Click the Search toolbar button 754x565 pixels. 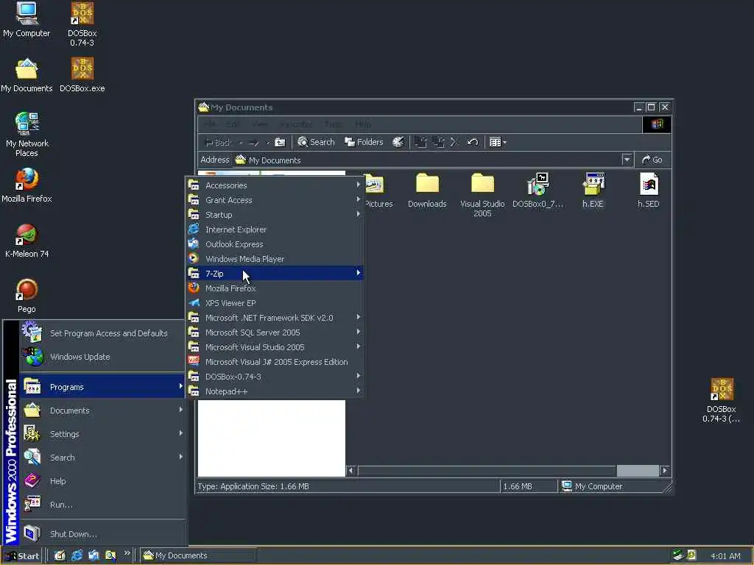click(316, 142)
